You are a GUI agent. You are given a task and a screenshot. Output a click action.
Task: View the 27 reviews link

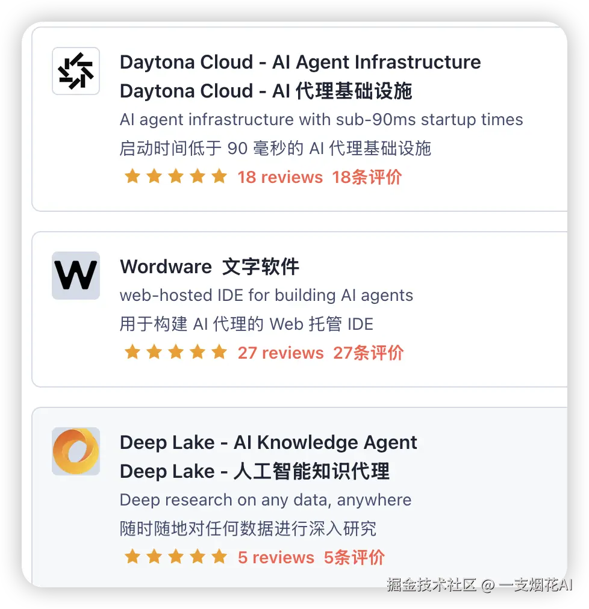281,353
